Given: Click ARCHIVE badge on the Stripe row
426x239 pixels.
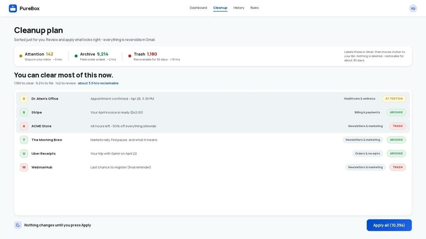Looking at the screenshot, I should (x=397, y=113).
